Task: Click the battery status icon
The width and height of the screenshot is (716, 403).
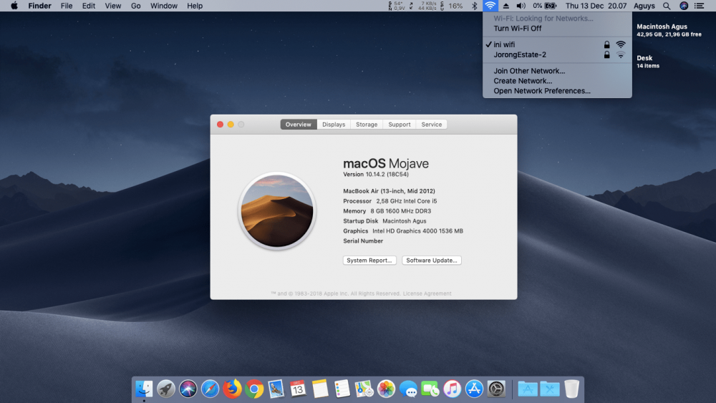Action: (x=550, y=6)
